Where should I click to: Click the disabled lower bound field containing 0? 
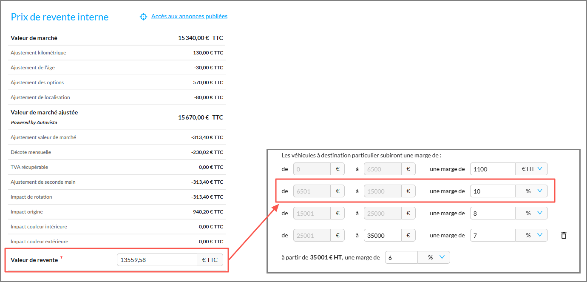[x=312, y=169]
